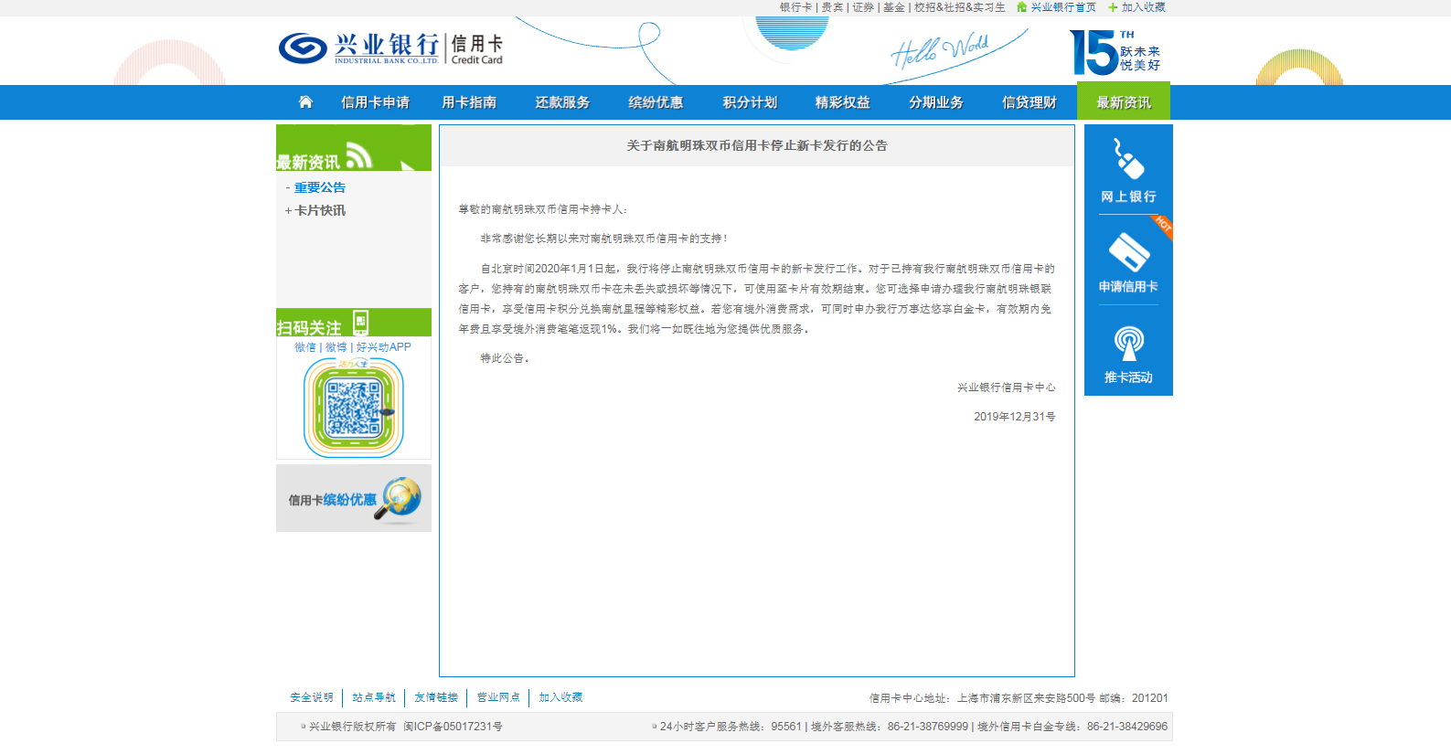This screenshot has height=754, width=1451.
Task: Click the home icon in the navigation bar
Action: 305,101
